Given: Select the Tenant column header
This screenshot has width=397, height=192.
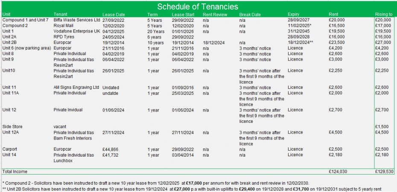Looking at the screenshot, I should pyautogui.click(x=61, y=15).
